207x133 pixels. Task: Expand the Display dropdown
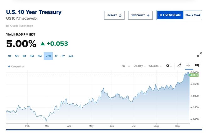click(x=139, y=66)
